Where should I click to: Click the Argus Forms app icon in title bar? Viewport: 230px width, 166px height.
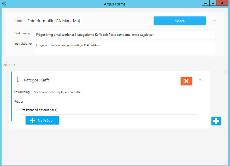4,4
